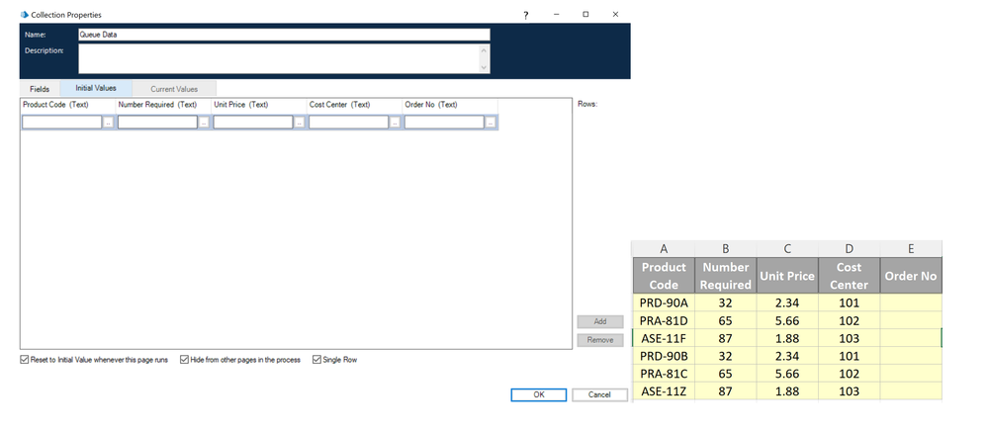Image resolution: width=987 pixels, height=431 pixels.
Task: Click the Order No value input box
Action: [444, 123]
